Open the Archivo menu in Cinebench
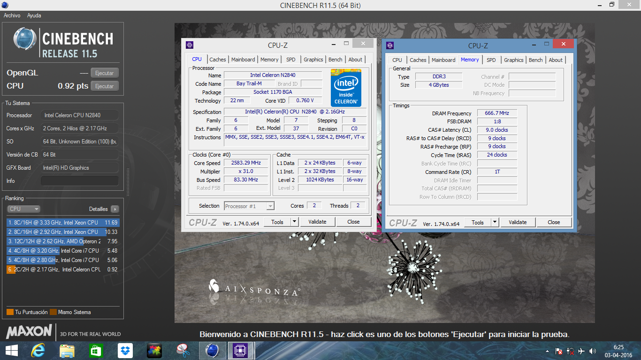The height and width of the screenshot is (360, 641). coord(12,15)
